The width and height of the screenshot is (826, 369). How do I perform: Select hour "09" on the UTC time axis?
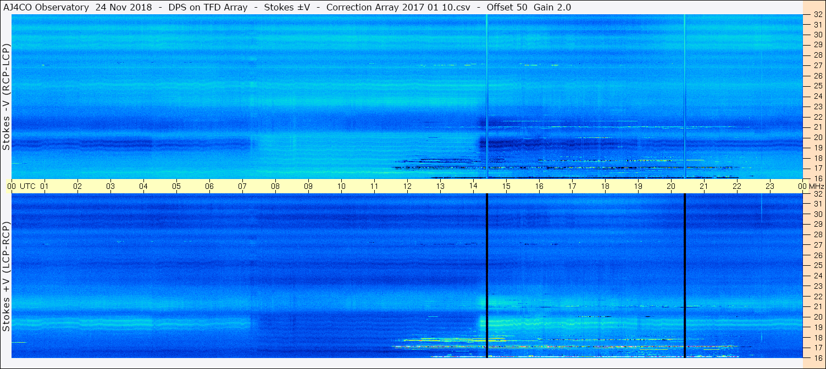[x=308, y=186]
